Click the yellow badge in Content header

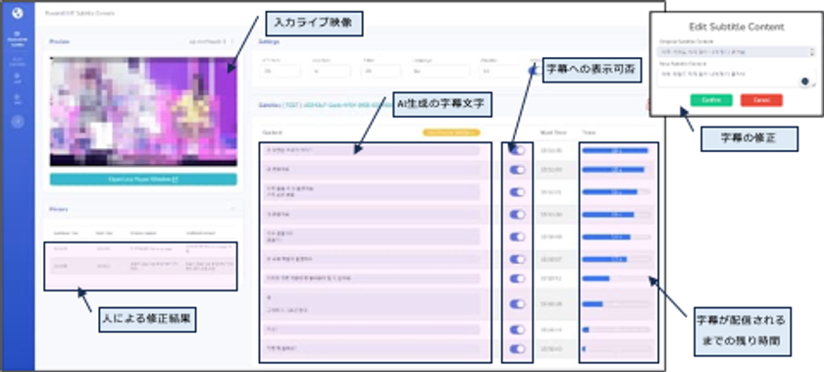click(x=451, y=133)
